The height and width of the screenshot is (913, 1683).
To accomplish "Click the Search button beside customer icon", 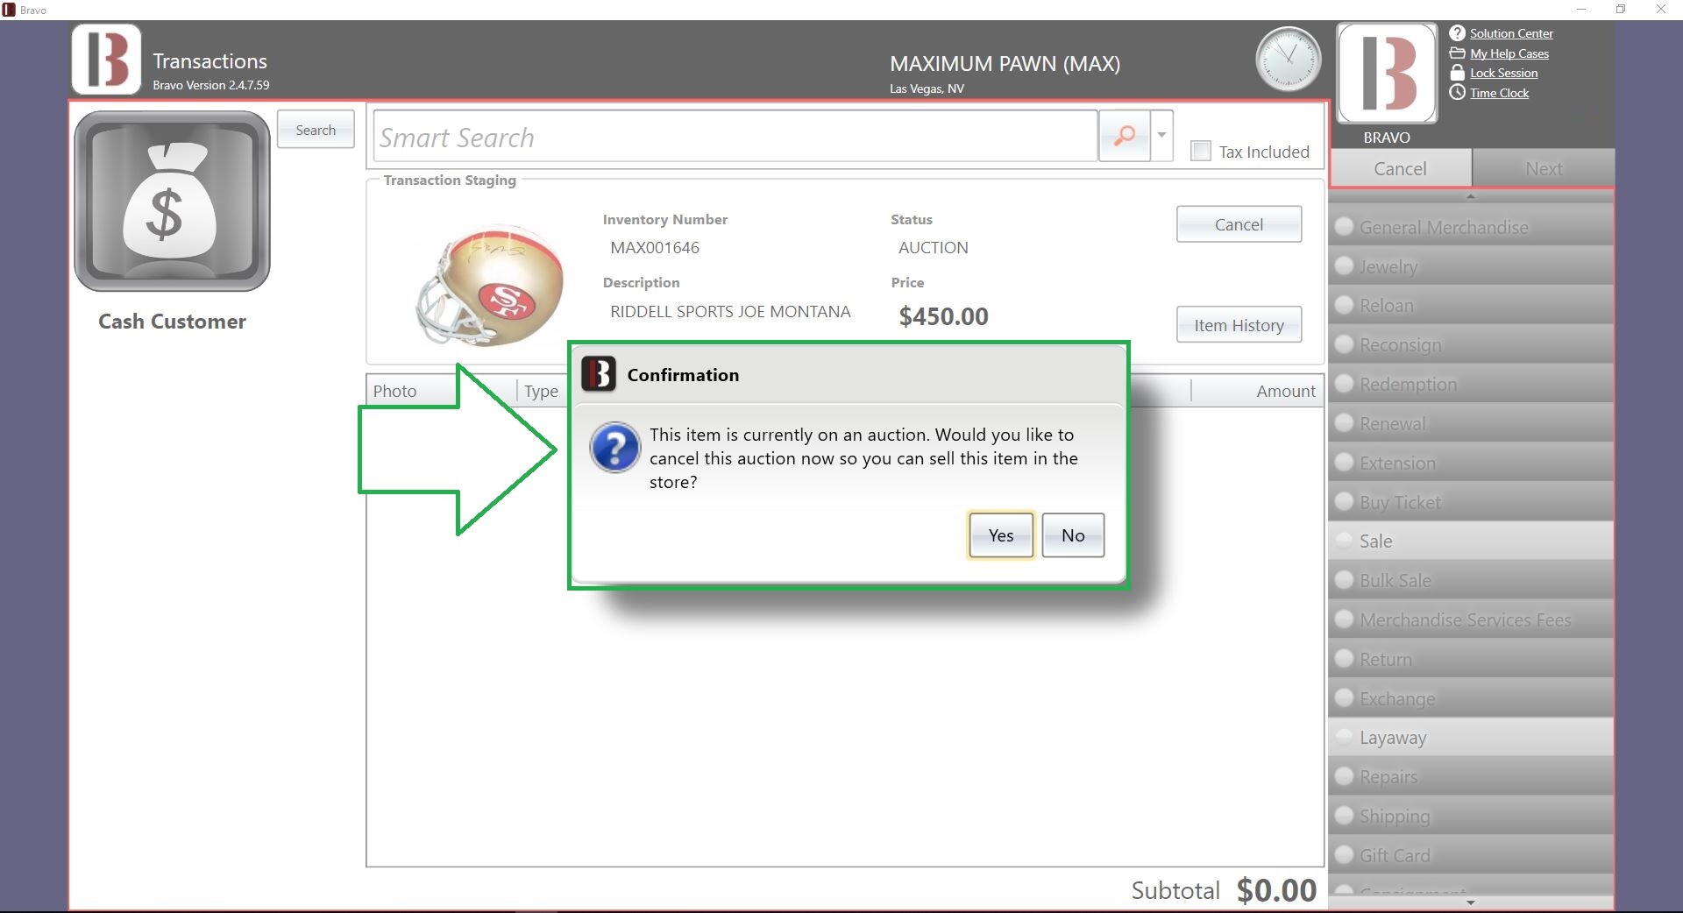I will (x=316, y=130).
